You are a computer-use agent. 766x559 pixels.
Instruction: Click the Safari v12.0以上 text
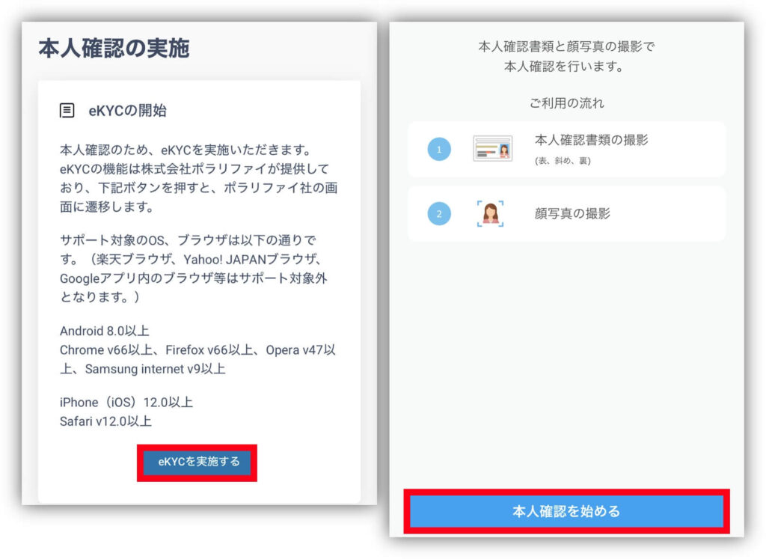pyautogui.click(x=105, y=421)
